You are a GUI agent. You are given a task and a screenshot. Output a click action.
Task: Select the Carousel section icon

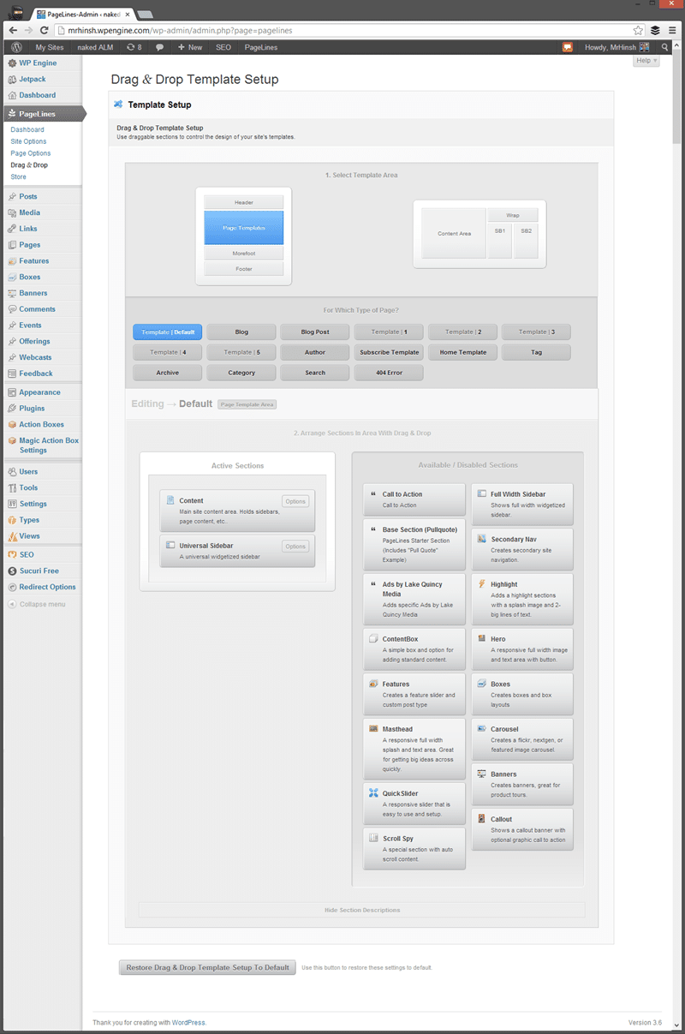pos(482,729)
